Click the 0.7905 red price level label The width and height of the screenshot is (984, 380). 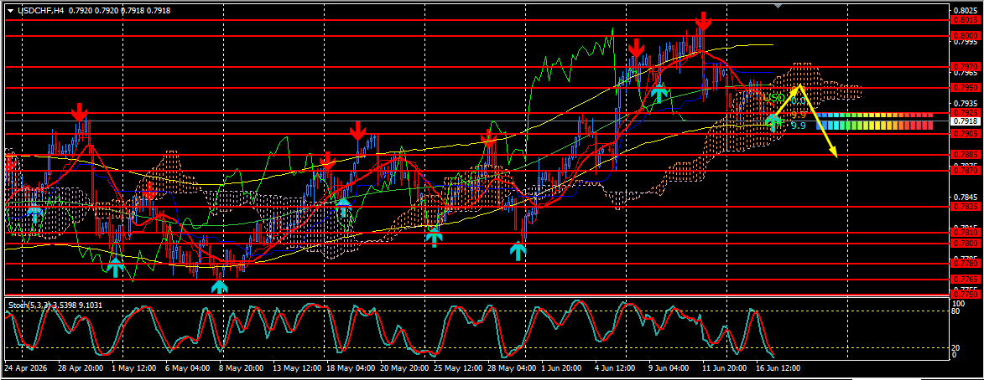coord(966,134)
